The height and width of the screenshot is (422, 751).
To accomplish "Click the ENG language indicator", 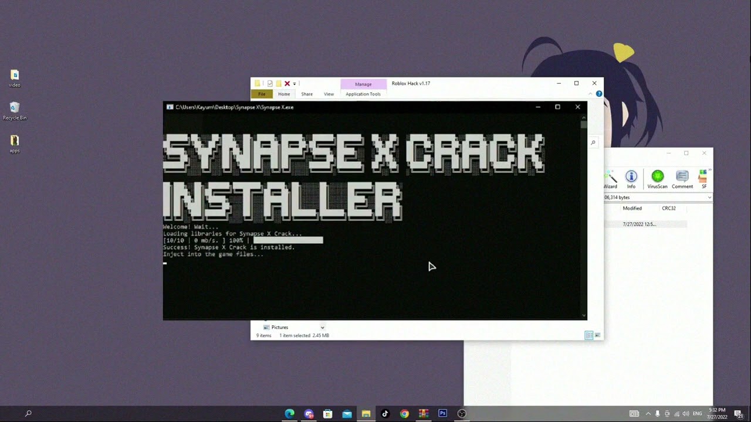I will (x=698, y=414).
